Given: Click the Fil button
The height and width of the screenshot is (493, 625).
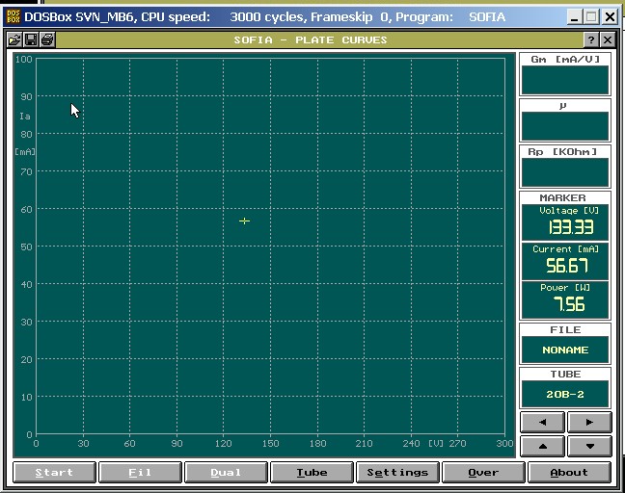Looking at the screenshot, I should [x=141, y=472].
